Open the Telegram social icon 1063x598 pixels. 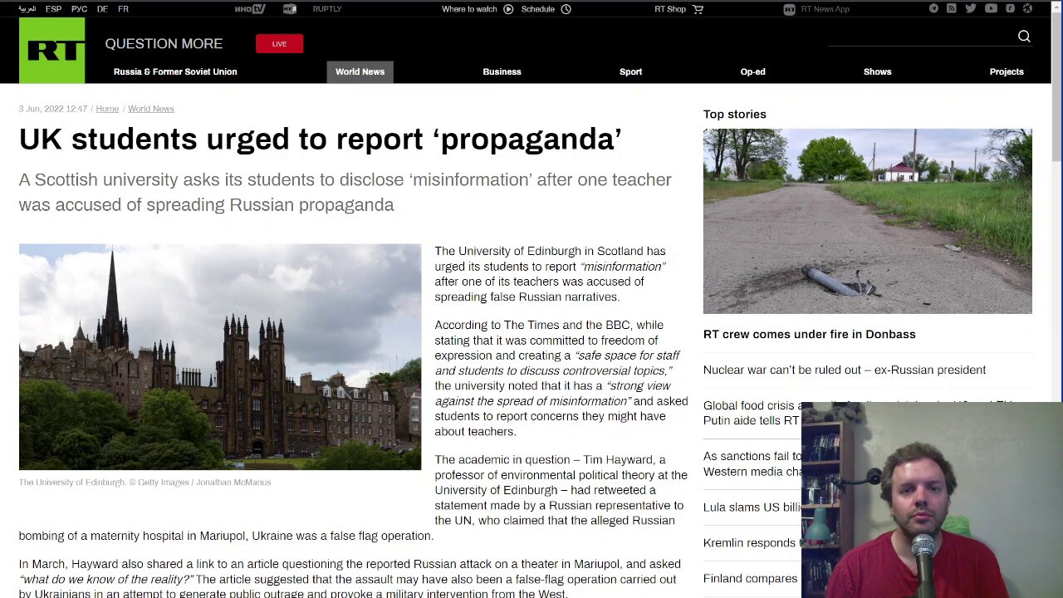point(933,9)
